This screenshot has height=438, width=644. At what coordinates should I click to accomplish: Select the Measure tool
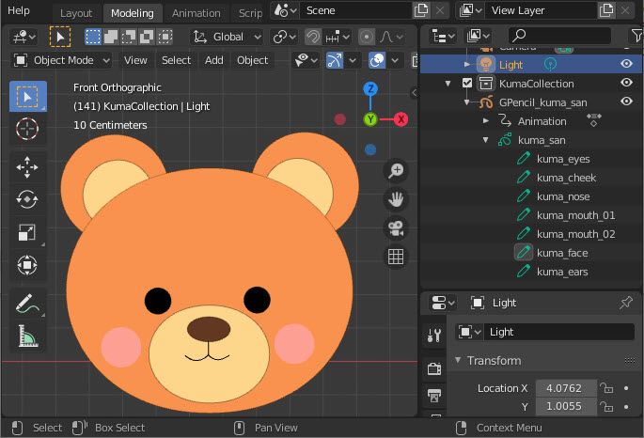27,336
